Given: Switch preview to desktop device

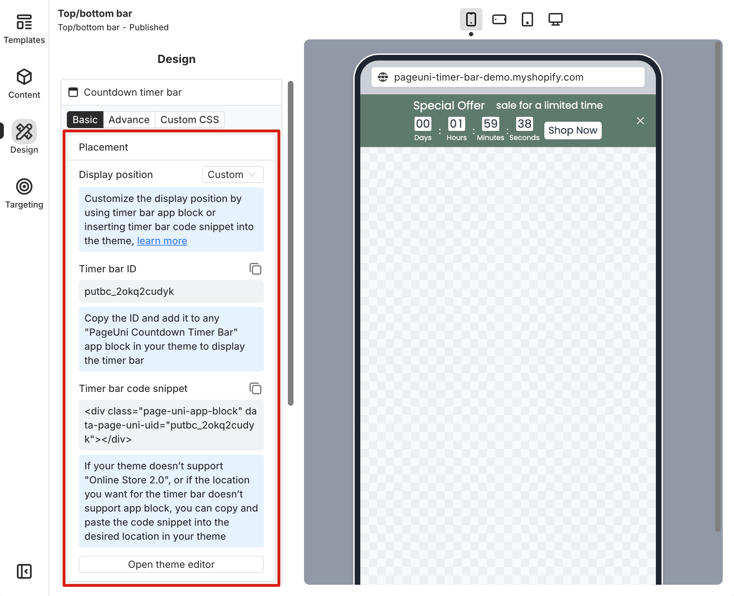Looking at the screenshot, I should point(556,19).
